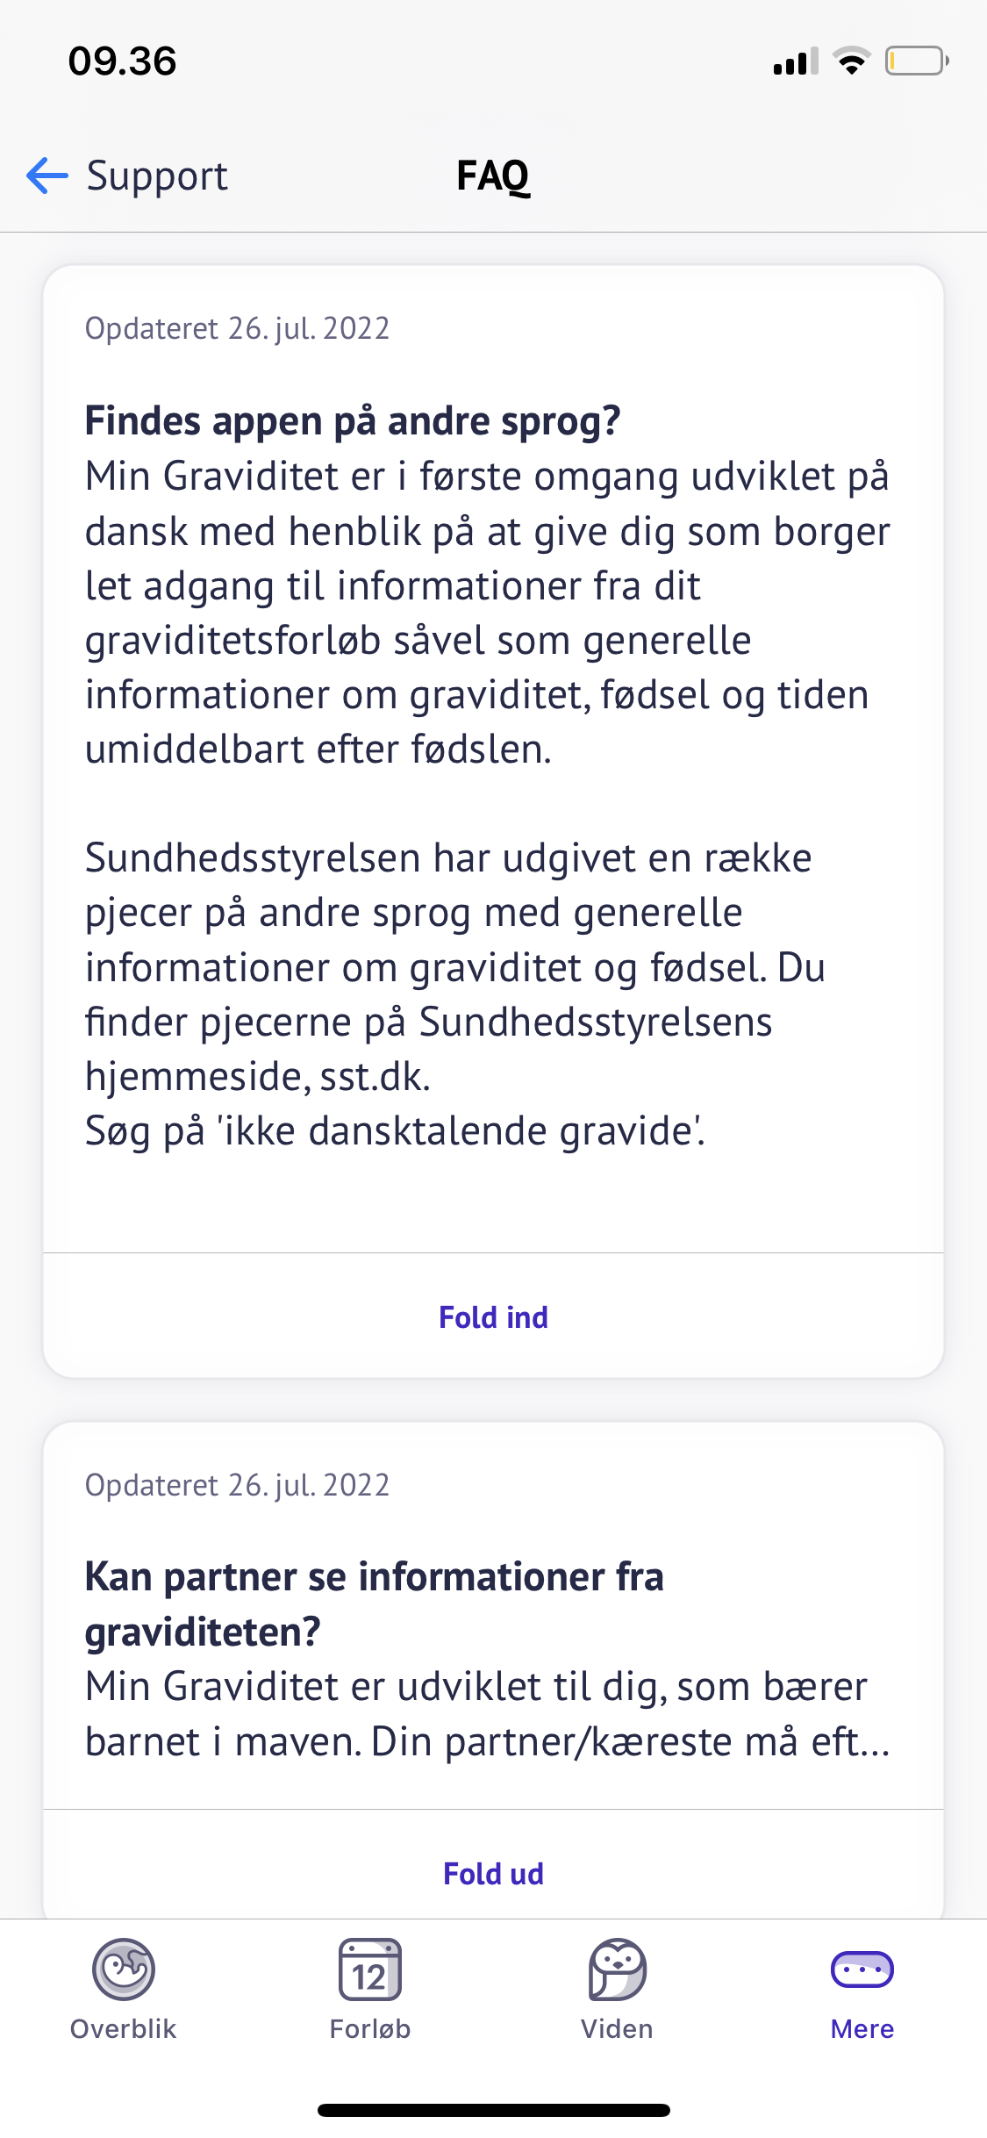Open the Viden owl icon
Viewport: 987px width, 2138px height.
click(x=617, y=1969)
